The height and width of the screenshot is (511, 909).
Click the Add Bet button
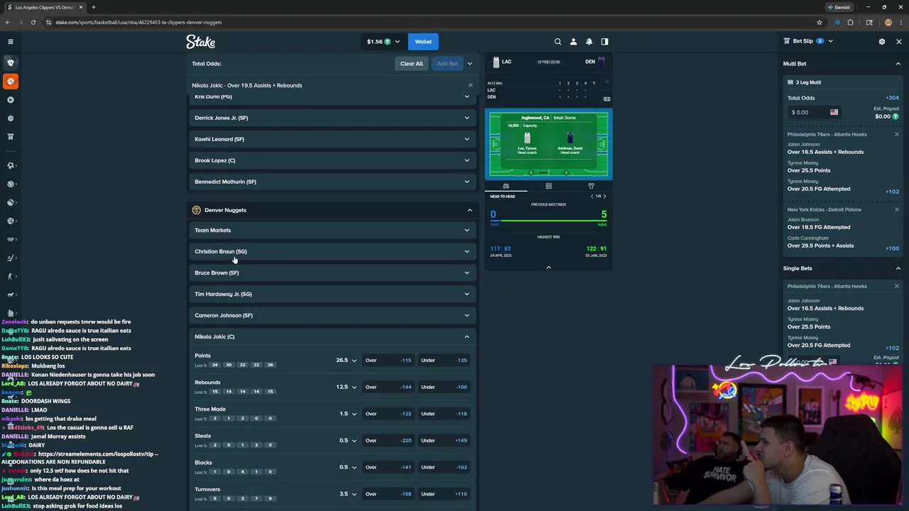point(447,64)
